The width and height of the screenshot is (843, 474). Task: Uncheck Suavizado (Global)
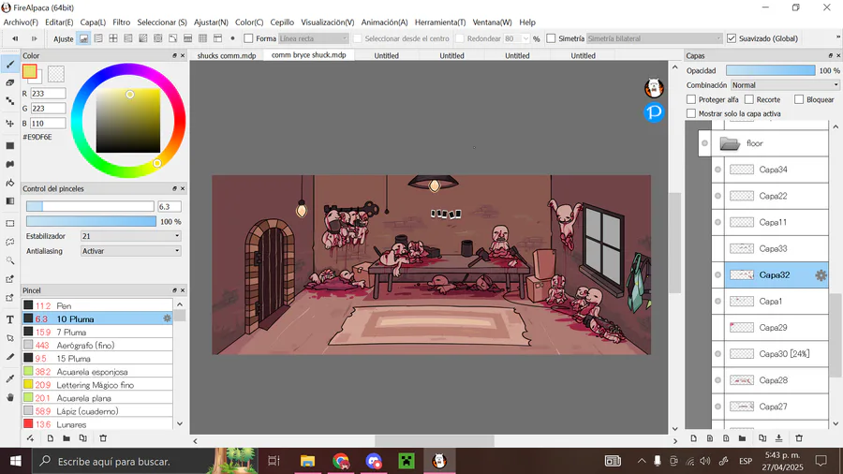(732, 38)
